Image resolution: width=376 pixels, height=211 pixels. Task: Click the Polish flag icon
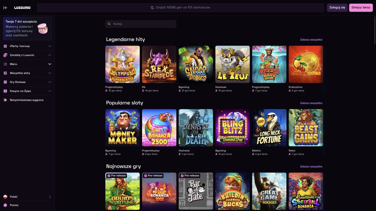point(5,197)
